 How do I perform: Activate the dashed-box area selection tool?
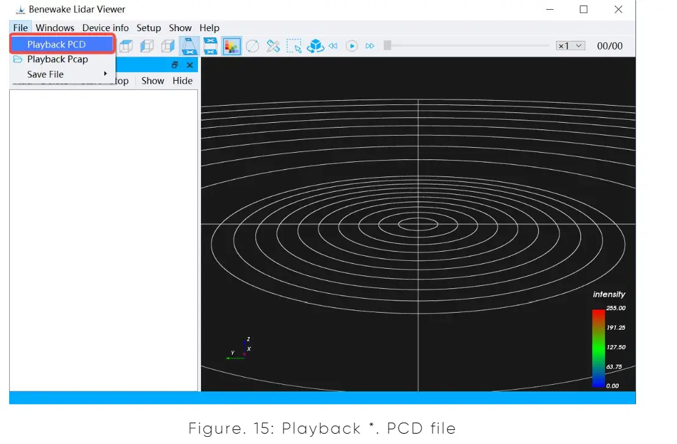[294, 46]
